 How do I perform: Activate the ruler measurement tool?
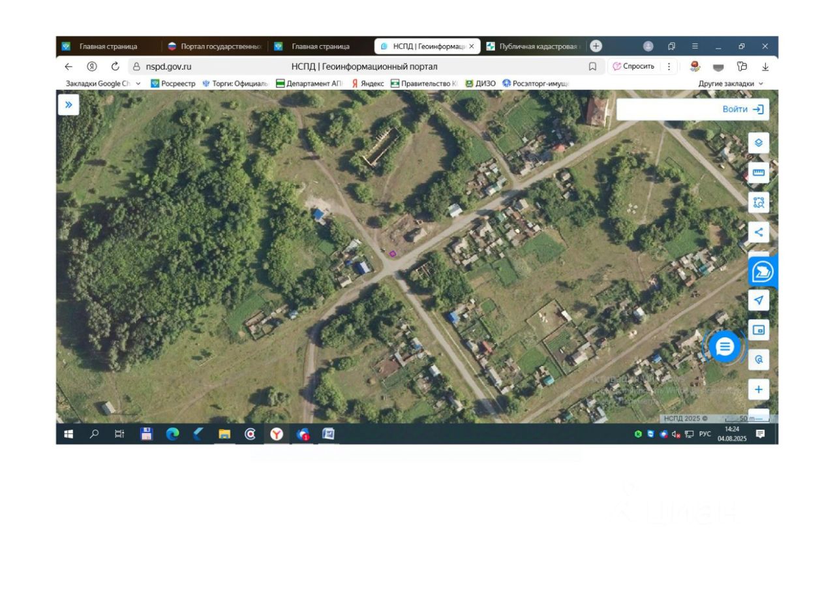pos(758,172)
